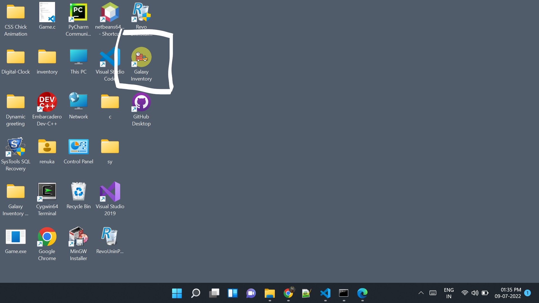This screenshot has width=539, height=303.
Task: Show hidden system tray icons
Action: click(421, 293)
